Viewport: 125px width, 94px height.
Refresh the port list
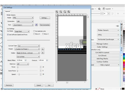[36, 25]
